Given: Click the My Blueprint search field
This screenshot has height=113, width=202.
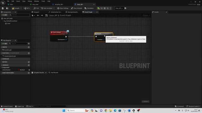Looking at the screenshot, I should [x=18, y=44].
